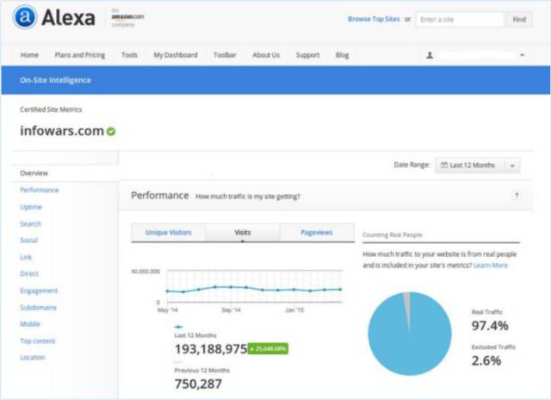Open the Support menu item
Image resolution: width=551 pixels, height=400 pixels.
307,55
